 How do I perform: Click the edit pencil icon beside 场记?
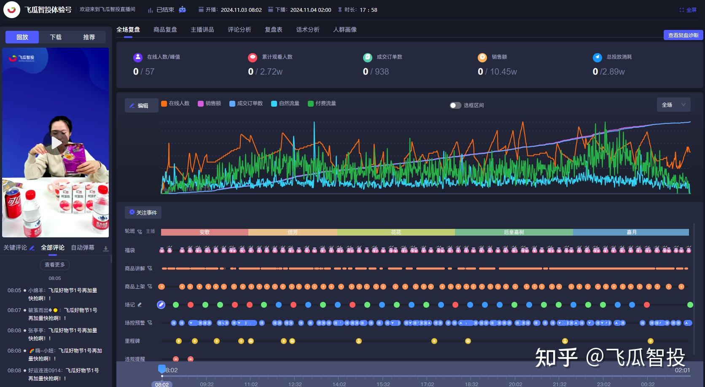(x=140, y=305)
